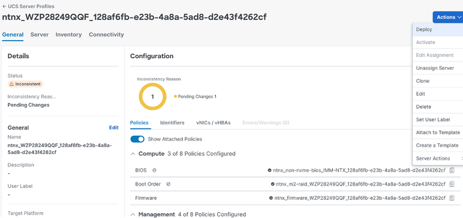Click the Pending Changes value in Details
463x218 pixels.
28,105
